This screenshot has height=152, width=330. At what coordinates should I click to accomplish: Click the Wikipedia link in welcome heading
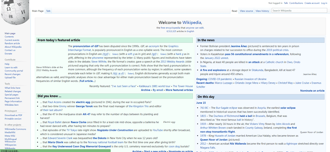pyautogui.click(x=192, y=23)
